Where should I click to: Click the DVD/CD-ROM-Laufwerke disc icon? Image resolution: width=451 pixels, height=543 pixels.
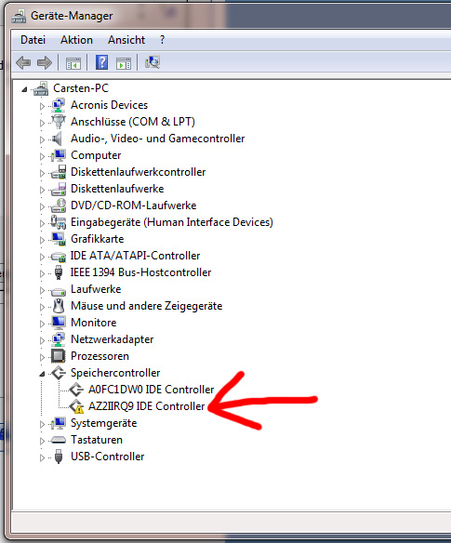tap(59, 205)
